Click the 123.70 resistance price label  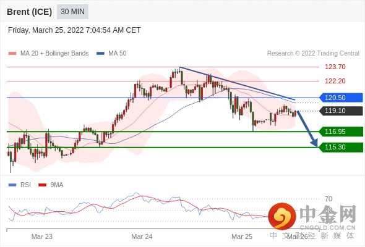[x=335, y=67]
